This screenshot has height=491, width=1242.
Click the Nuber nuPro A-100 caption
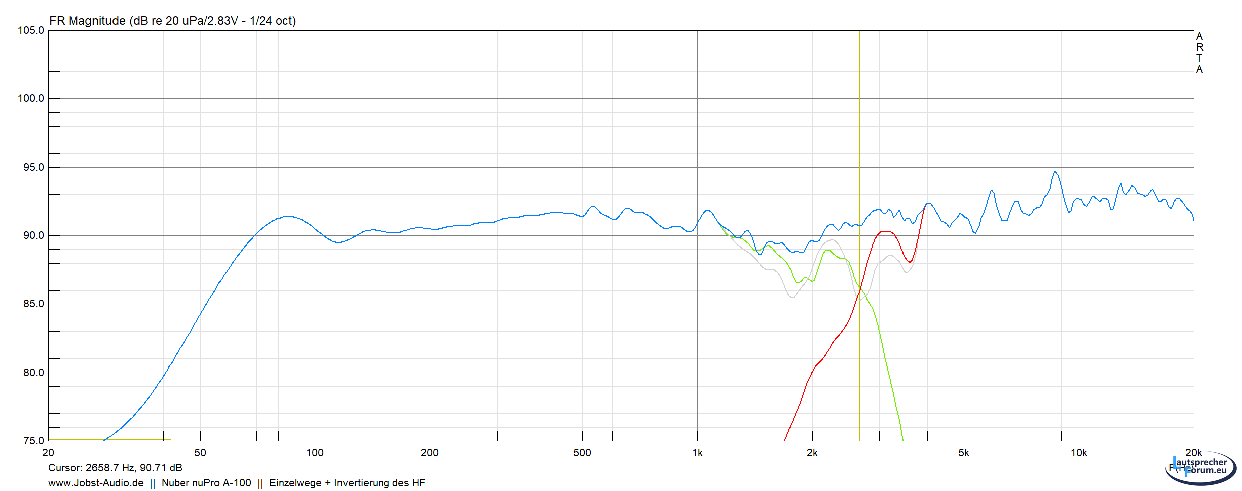pos(206,483)
